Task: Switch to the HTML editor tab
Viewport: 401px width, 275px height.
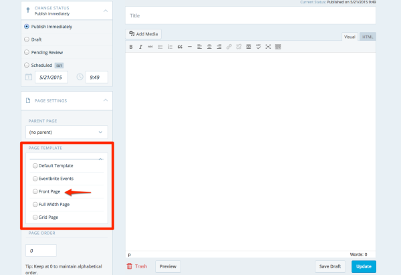Action: tap(368, 37)
